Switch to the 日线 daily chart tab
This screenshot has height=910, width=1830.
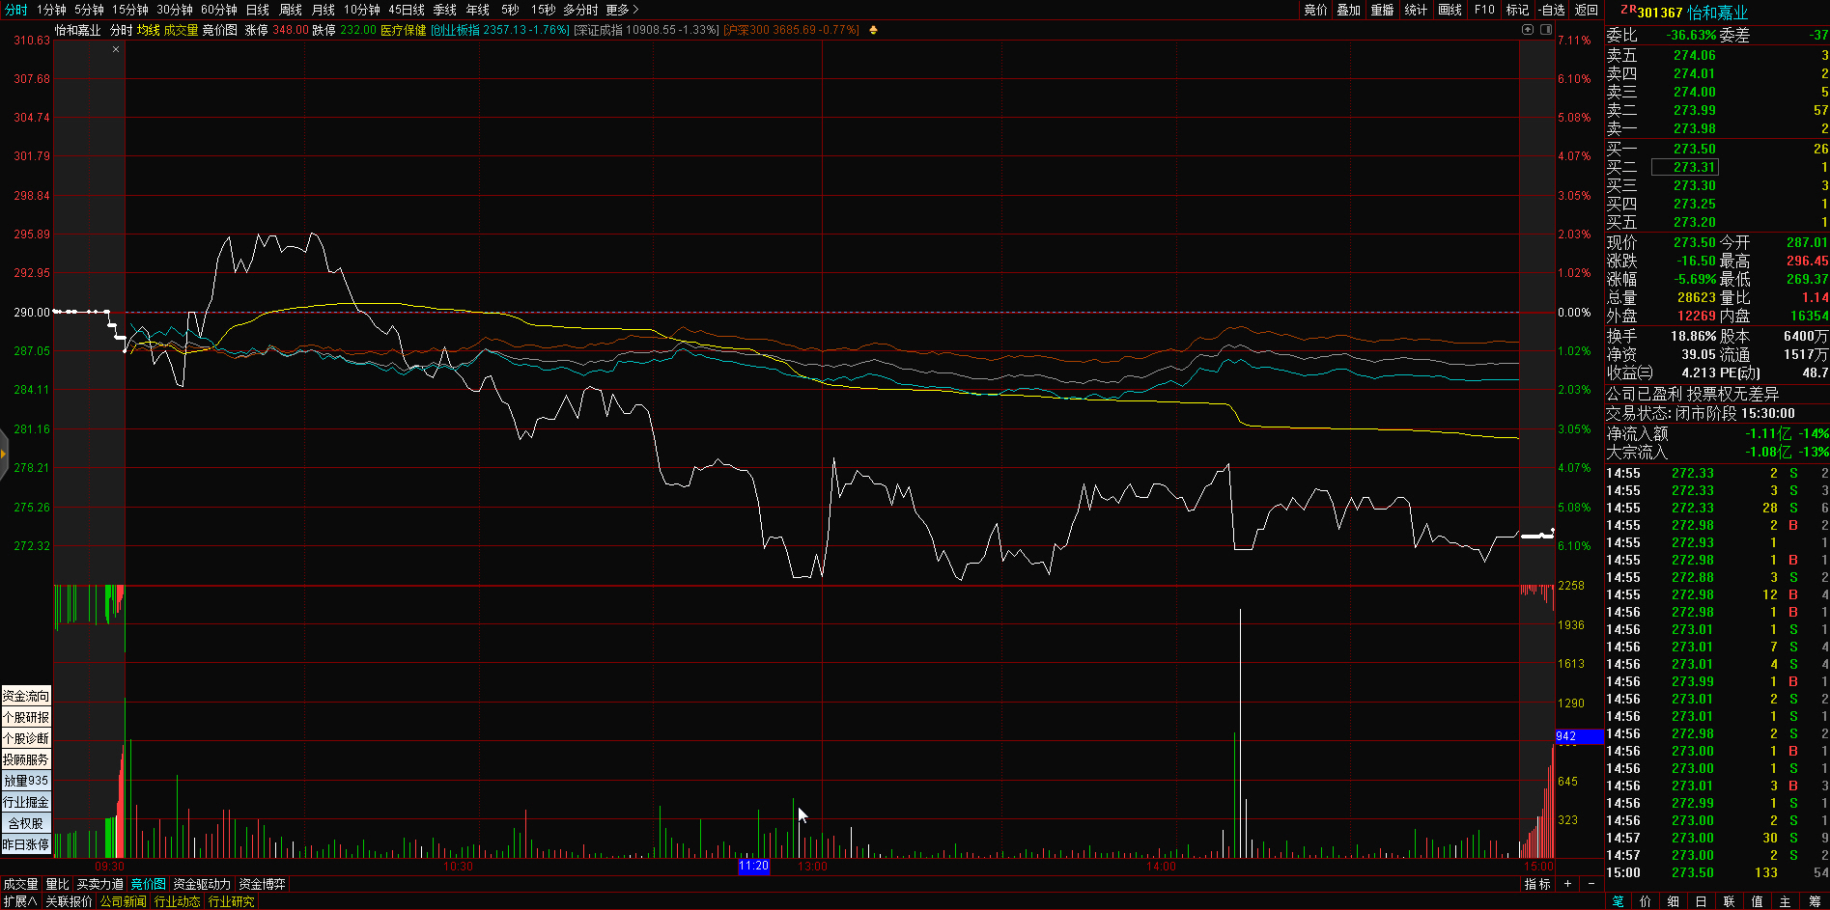click(x=258, y=10)
